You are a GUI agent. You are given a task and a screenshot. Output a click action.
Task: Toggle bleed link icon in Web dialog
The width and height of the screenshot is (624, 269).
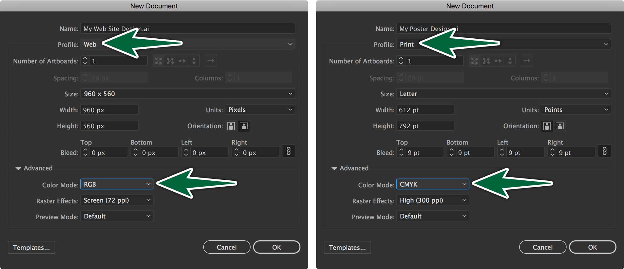(x=289, y=151)
